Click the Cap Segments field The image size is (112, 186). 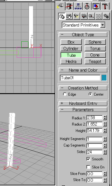coord(94,146)
